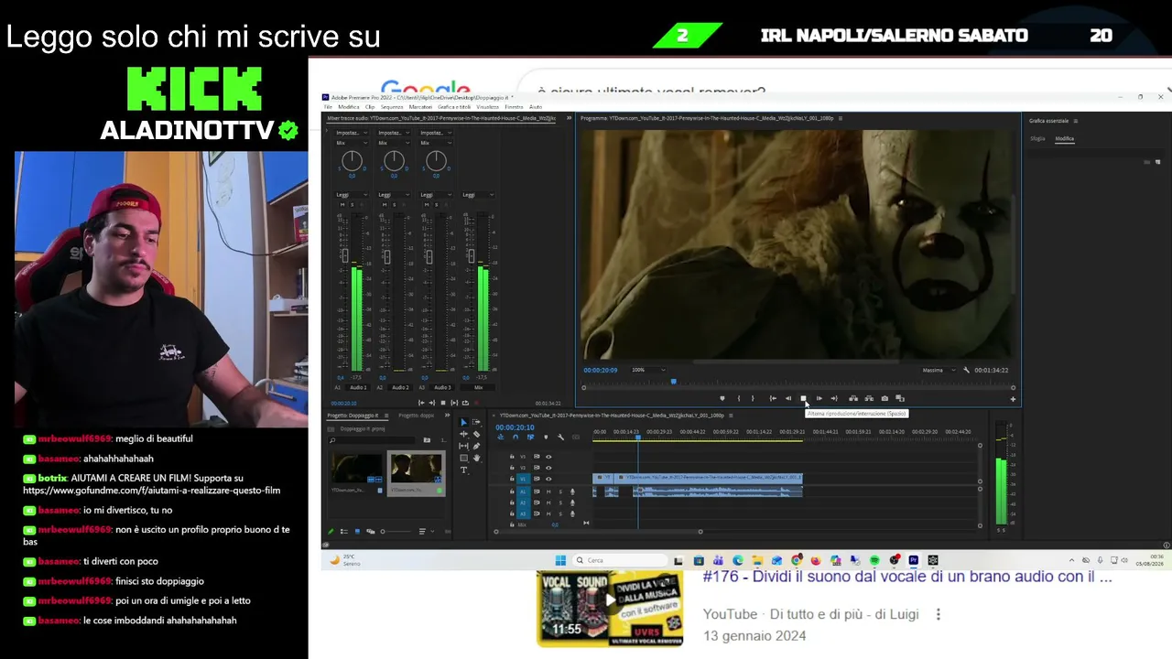The width and height of the screenshot is (1172, 659).
Task: Open the Sequenza menu
Action: (392, 107)
